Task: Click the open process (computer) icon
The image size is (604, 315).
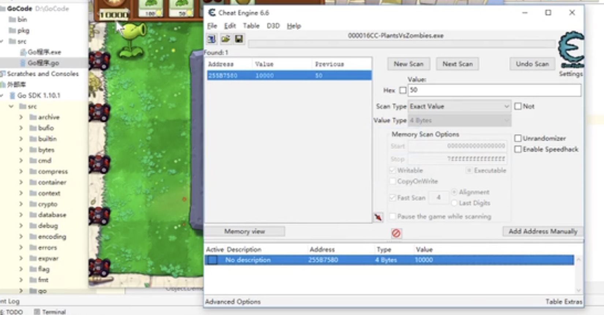Action: click(x=212, y=39)
